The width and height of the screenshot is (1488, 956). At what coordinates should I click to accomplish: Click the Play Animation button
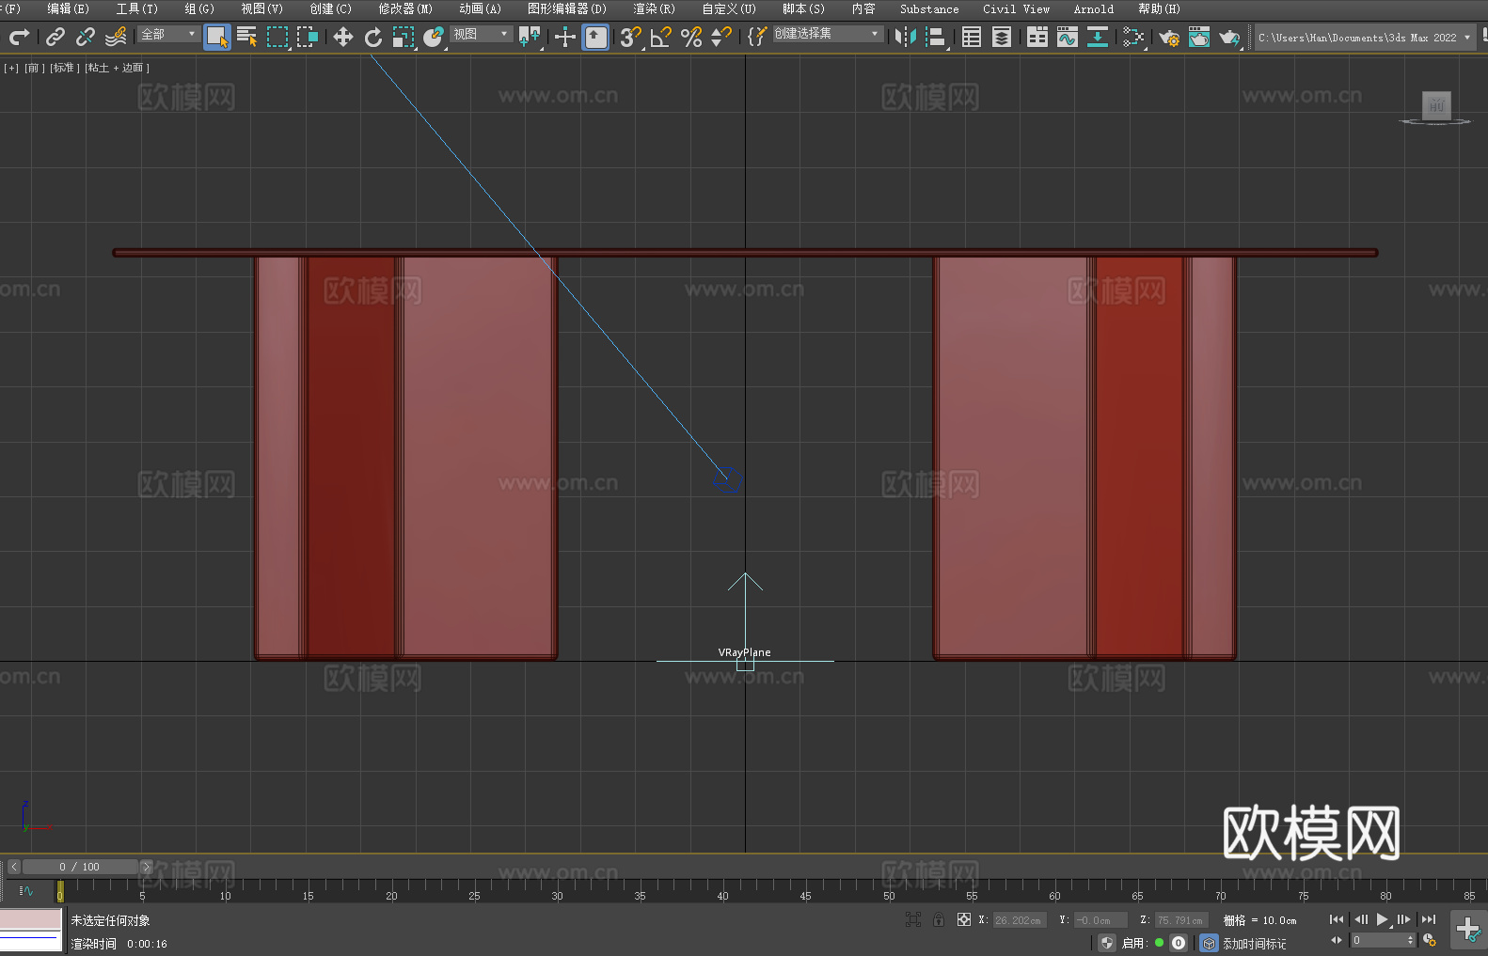(x=1382, y=919)
